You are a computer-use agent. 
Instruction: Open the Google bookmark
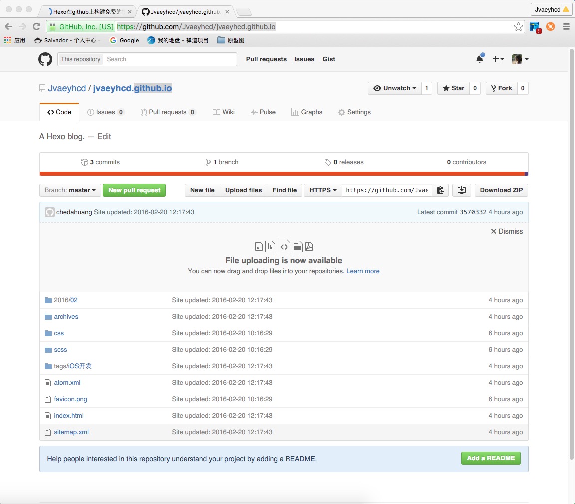click(x=124, y=40)
